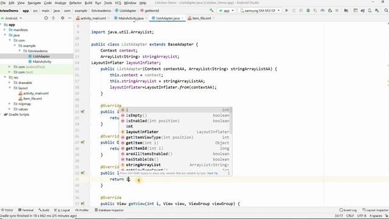Hide the Project panel using minus icon
The width and height of the screenshot is (389, 219).
(x=70, y=18)
